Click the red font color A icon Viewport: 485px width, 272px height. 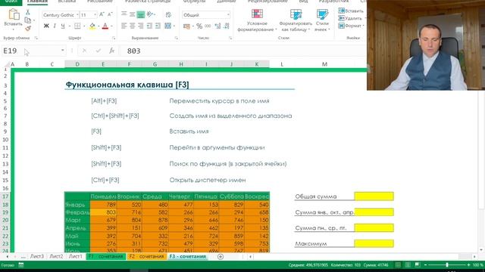[x=105, y=26]
